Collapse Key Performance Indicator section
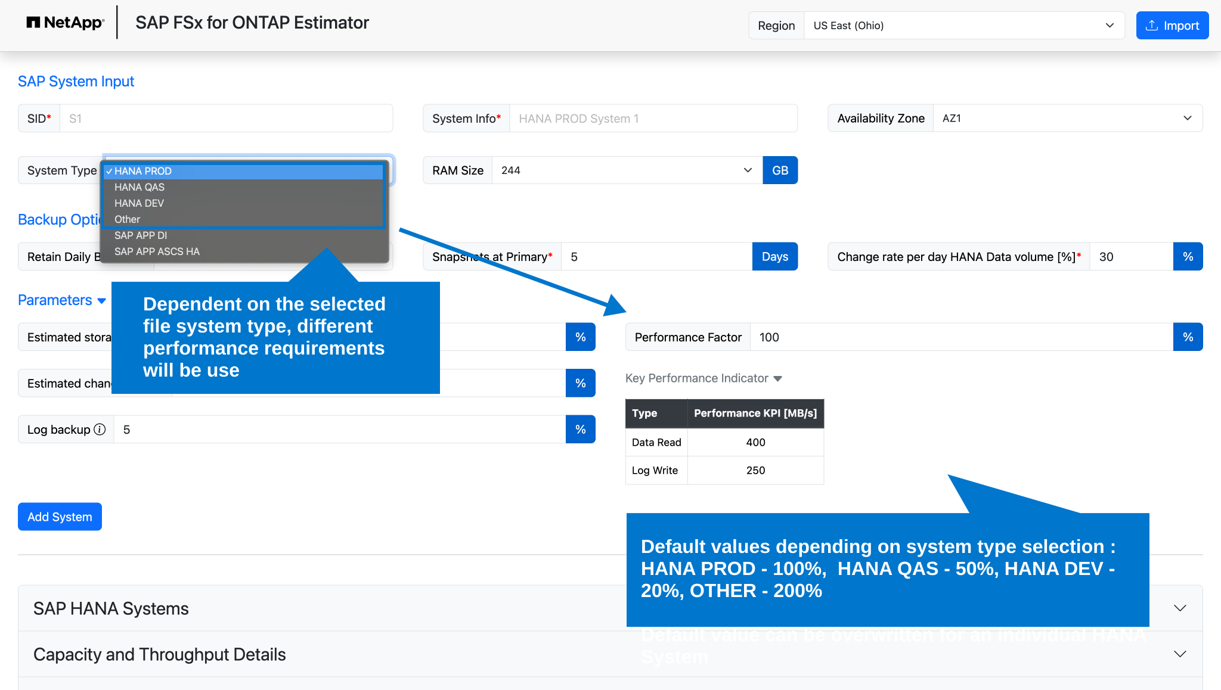Screen dimensions: 1221x690 (x=704, y=378)
